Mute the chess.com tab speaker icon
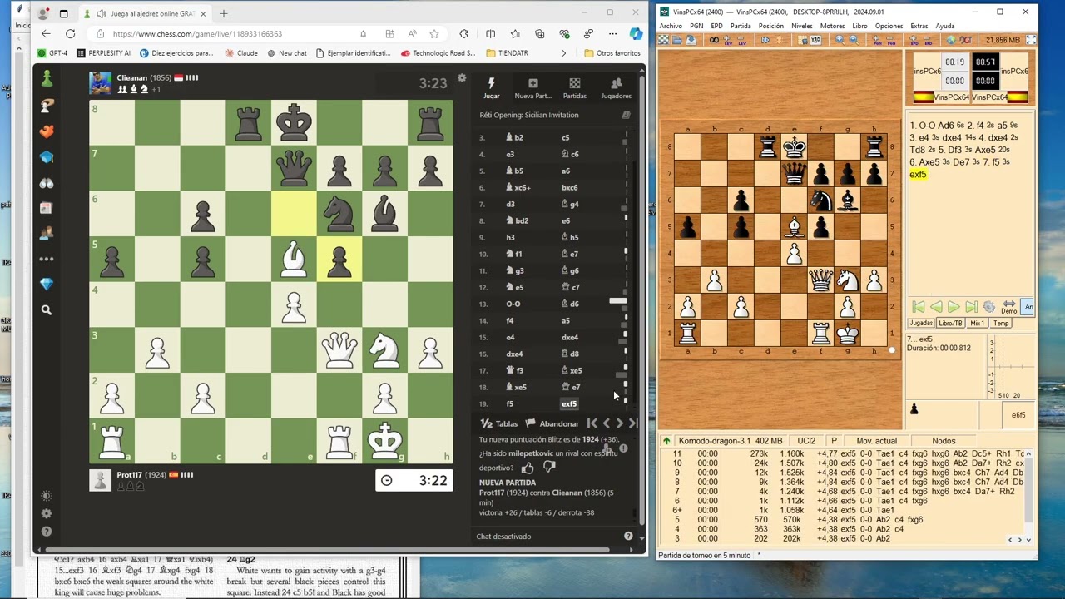This screenshot has width=1065, height=599. (x=101, y=13)
